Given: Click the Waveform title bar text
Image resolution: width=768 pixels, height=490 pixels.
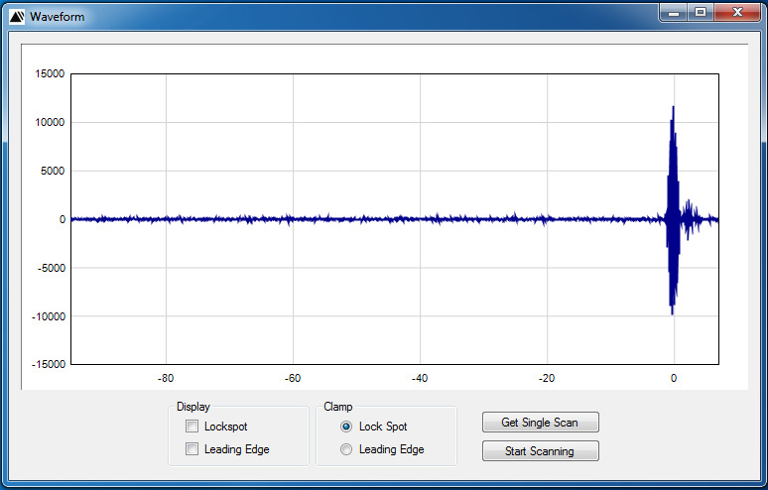Looking at the screenshot, I should point(57,17).
